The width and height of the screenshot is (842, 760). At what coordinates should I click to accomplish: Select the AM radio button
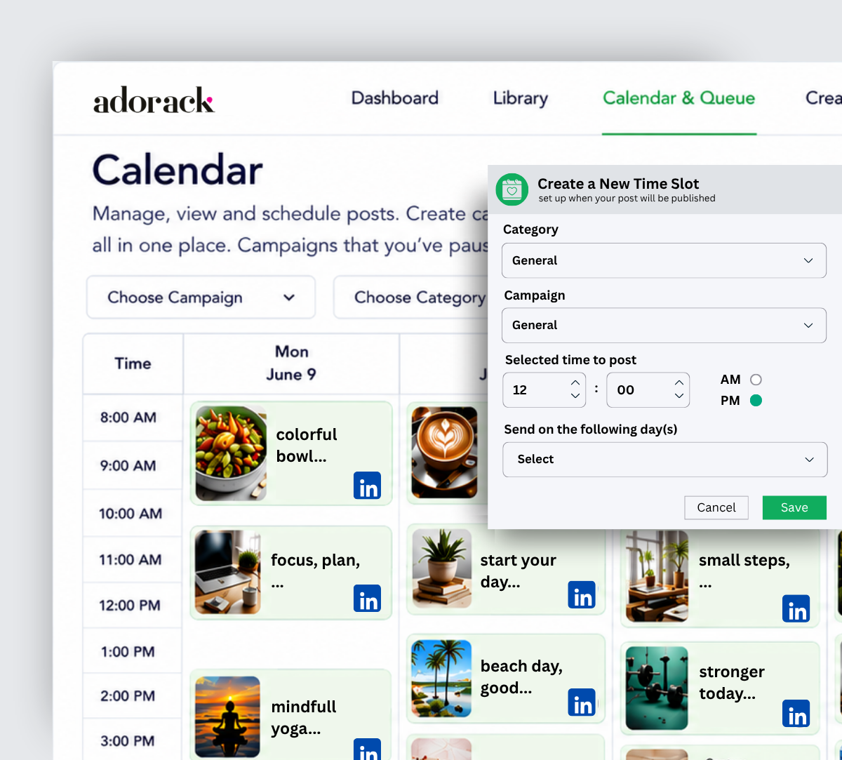point(756,380)
